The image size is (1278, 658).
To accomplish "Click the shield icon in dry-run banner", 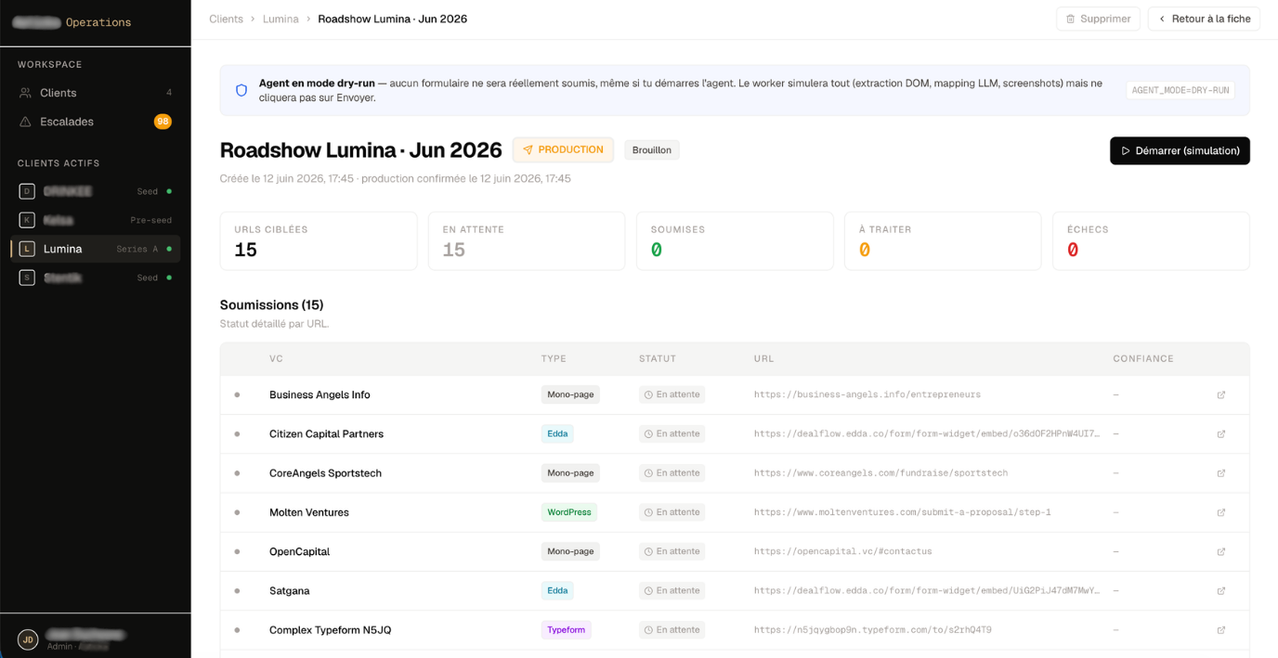I will pos(241,90).
